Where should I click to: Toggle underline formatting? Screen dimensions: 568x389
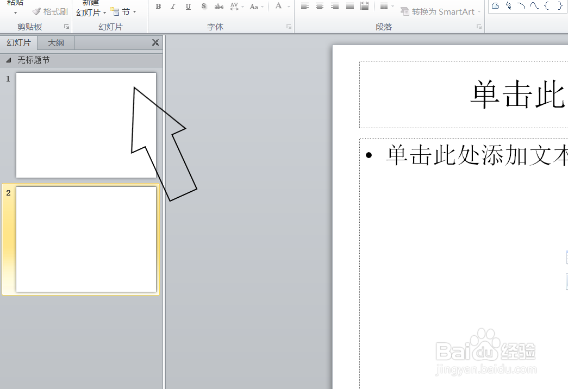188,7
